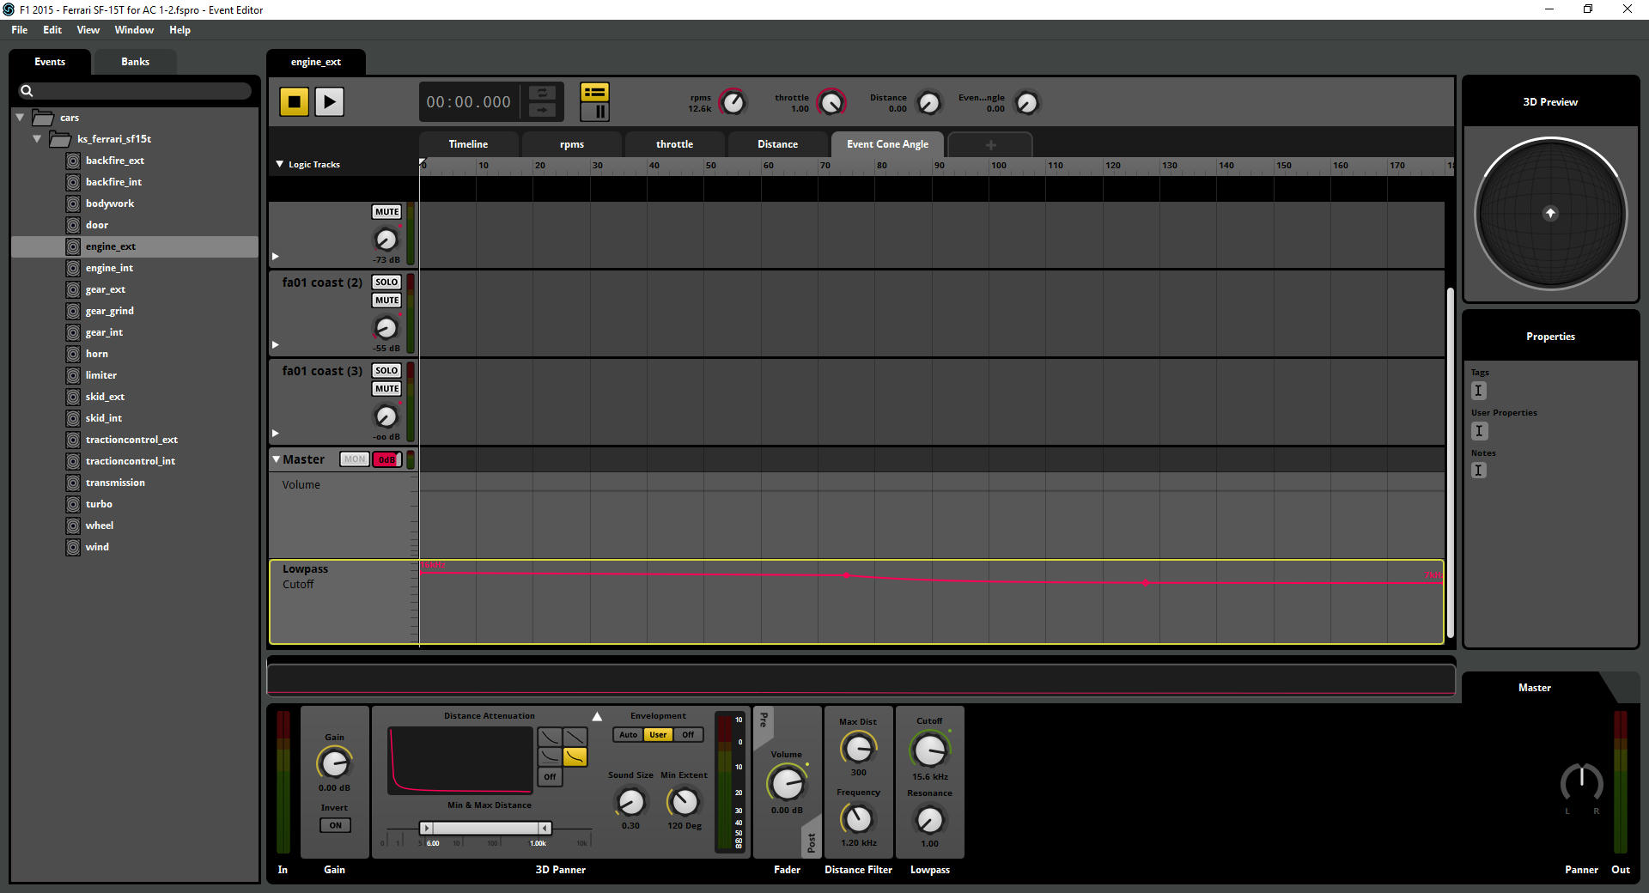1649x893 pixels.
Task: Expand the fa01 coast (2) track
Action: pyautogui.click(x=276, y=345)
